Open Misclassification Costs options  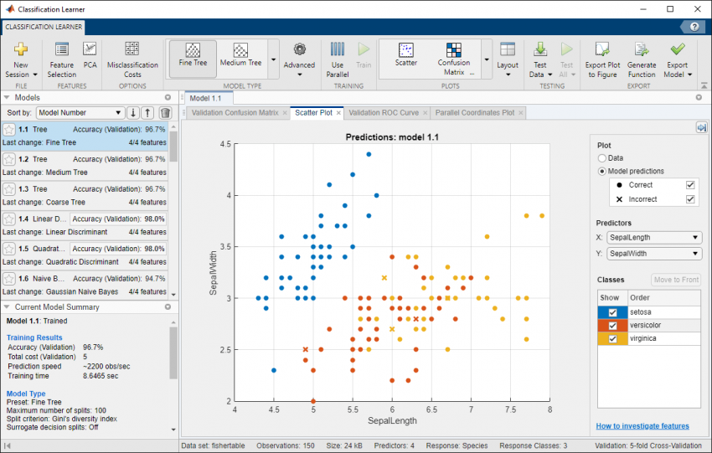click(x=132, y=52)
